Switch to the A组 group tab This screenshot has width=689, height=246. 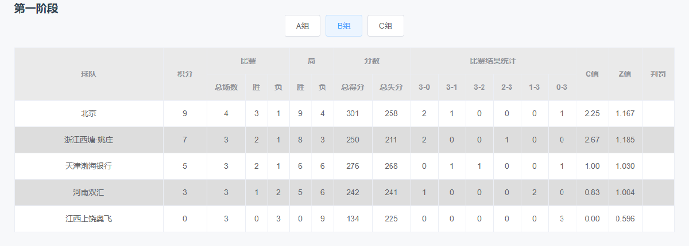click(x=303, y=26)
